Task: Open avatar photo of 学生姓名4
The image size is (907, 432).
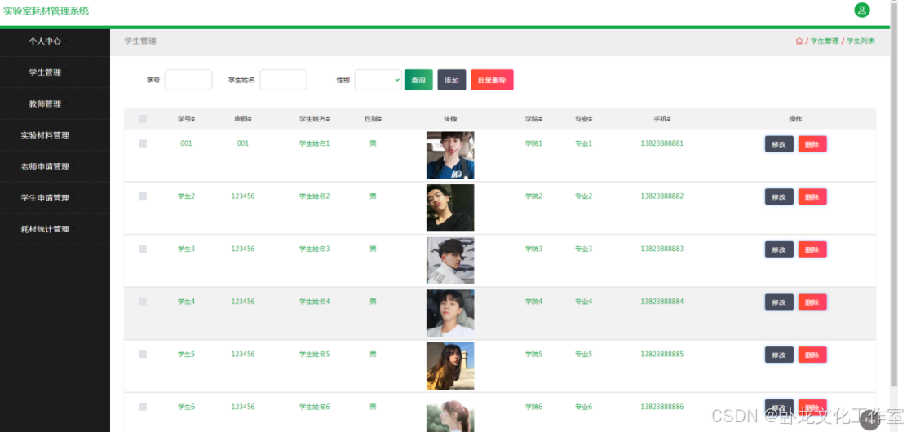Action: [450, 313]
